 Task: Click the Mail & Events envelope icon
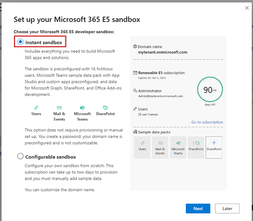[x=59, y=108]
